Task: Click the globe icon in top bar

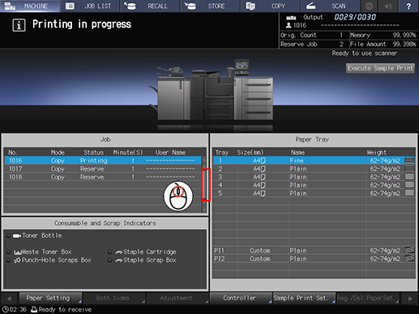Action: pyautogui.click(x=369, y=6)
